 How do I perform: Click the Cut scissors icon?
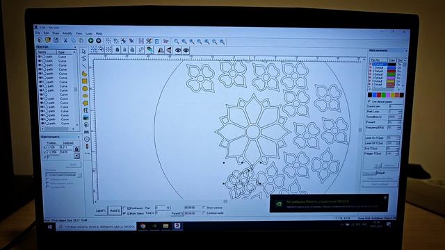tap(65, 40)
